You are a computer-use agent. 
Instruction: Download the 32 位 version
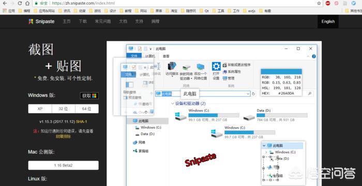coord(63,109)
